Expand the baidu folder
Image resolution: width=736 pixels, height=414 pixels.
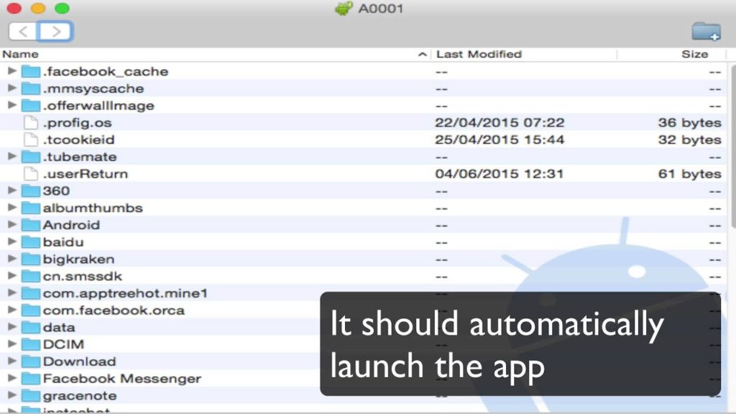pyautogui.click(x=11, y=241)
